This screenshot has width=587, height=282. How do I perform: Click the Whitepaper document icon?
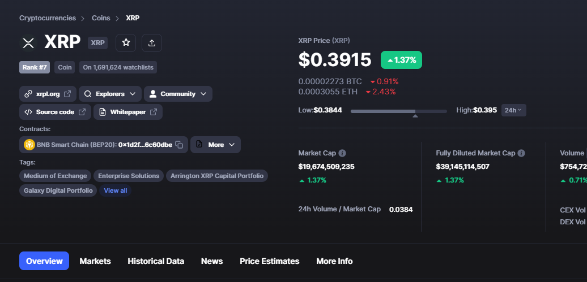(102, 112)
